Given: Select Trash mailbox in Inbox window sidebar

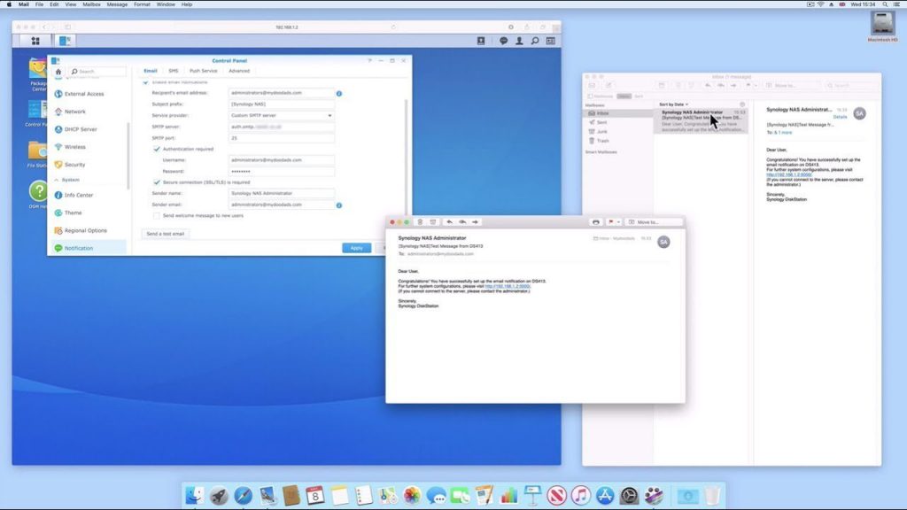Looking at the screenshot, I should point(601,141).
